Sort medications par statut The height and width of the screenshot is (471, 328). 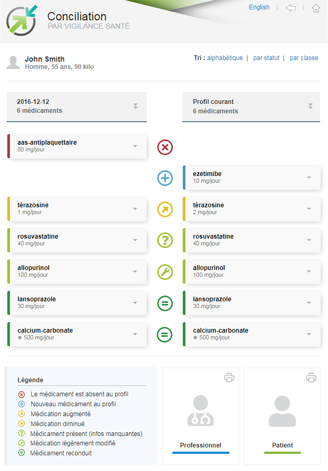266,58
